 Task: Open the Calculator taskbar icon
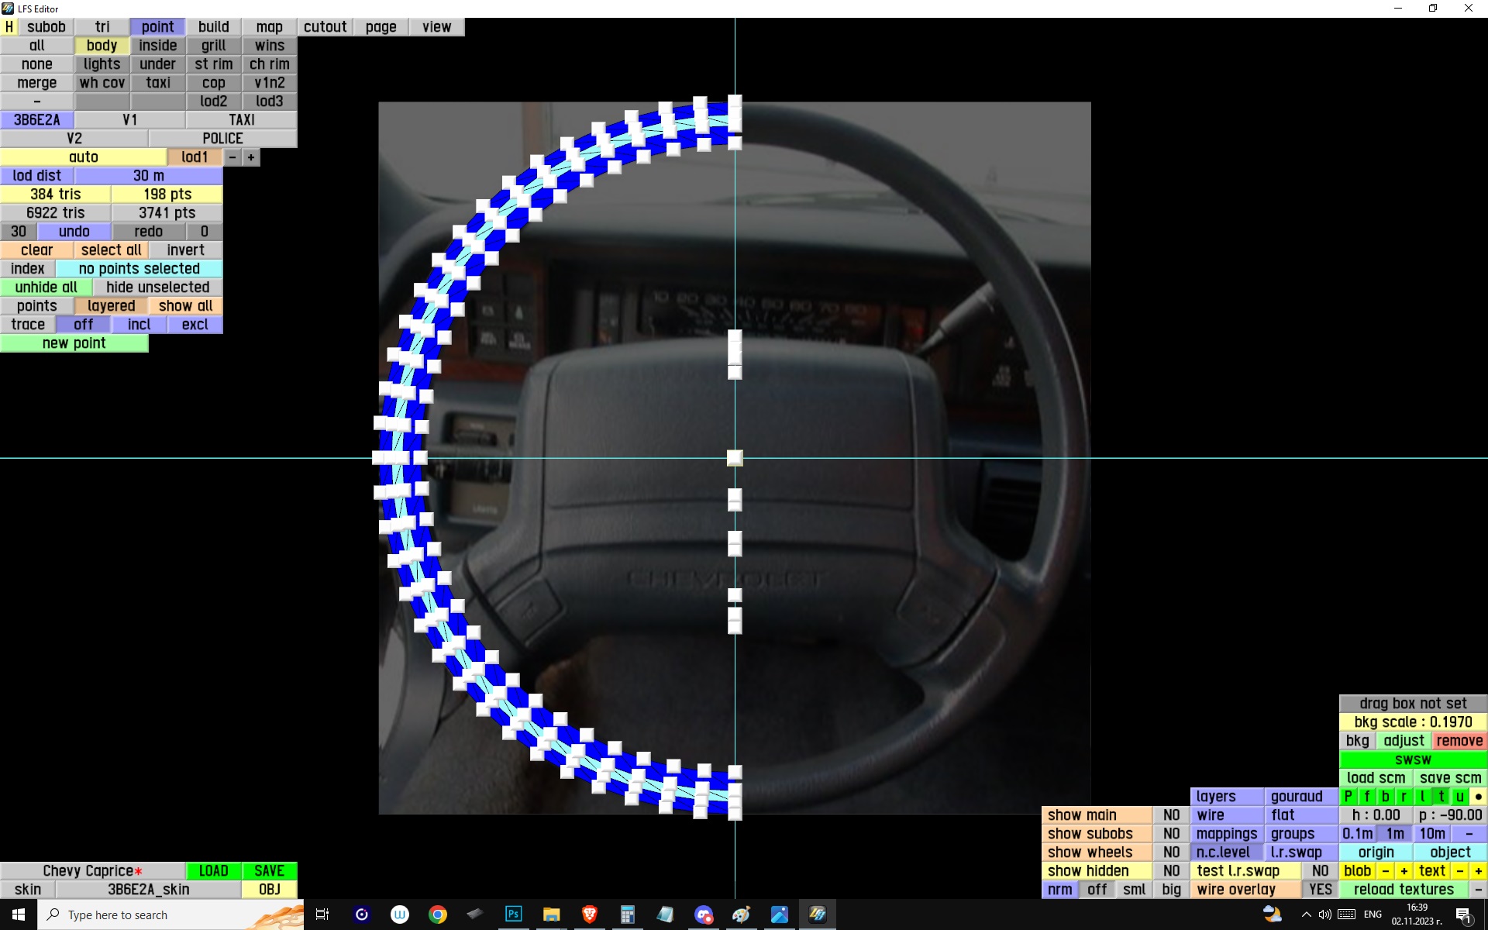(627, 914)
